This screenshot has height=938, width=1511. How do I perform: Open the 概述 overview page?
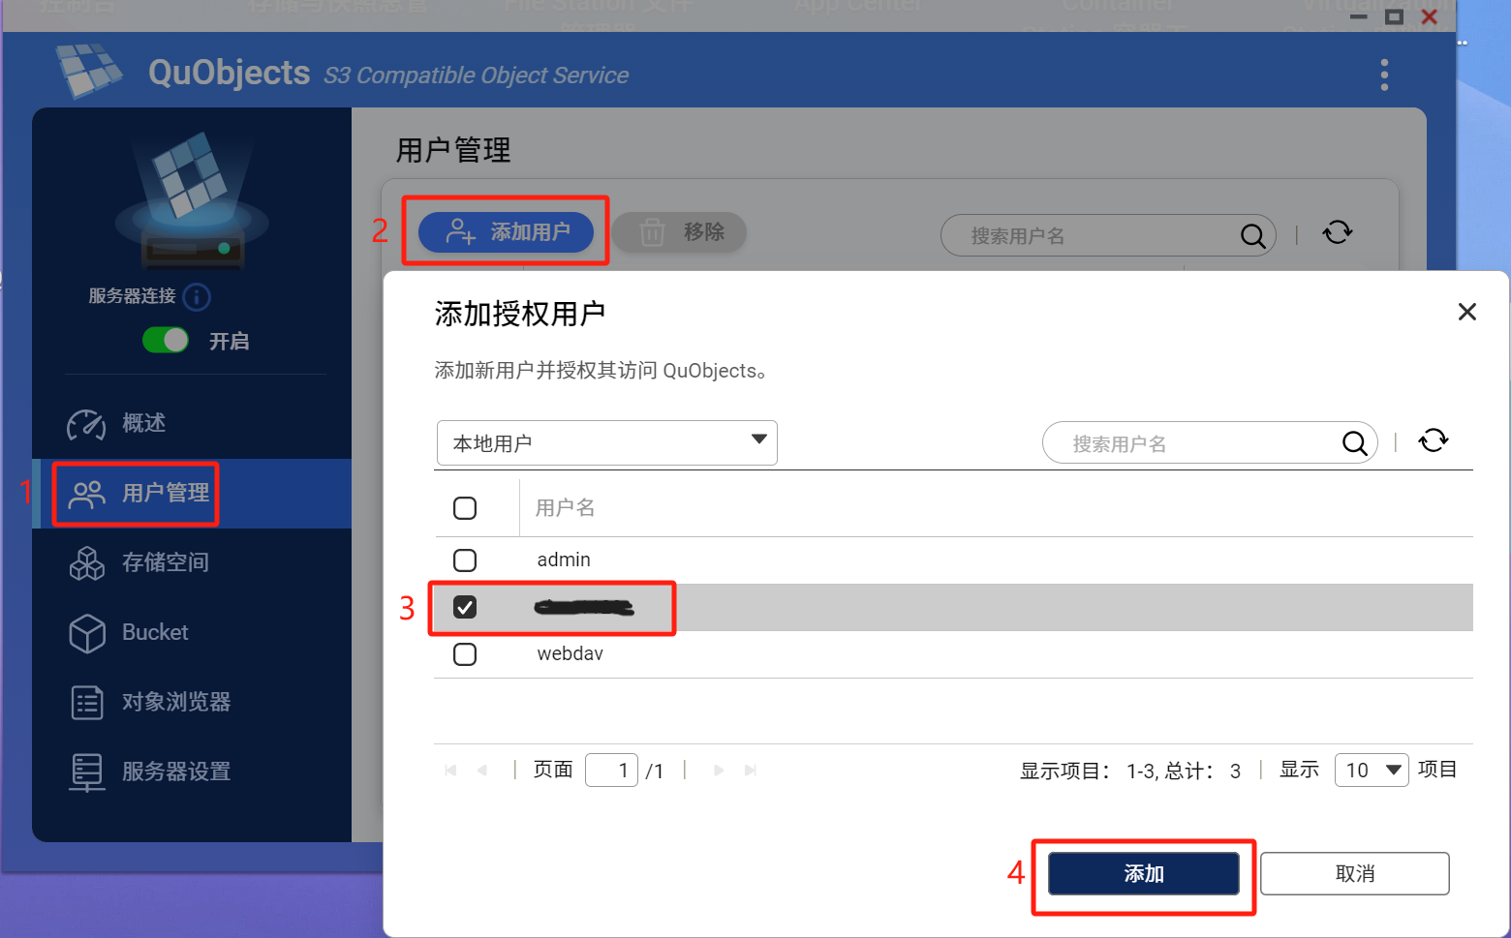point(192,423)
